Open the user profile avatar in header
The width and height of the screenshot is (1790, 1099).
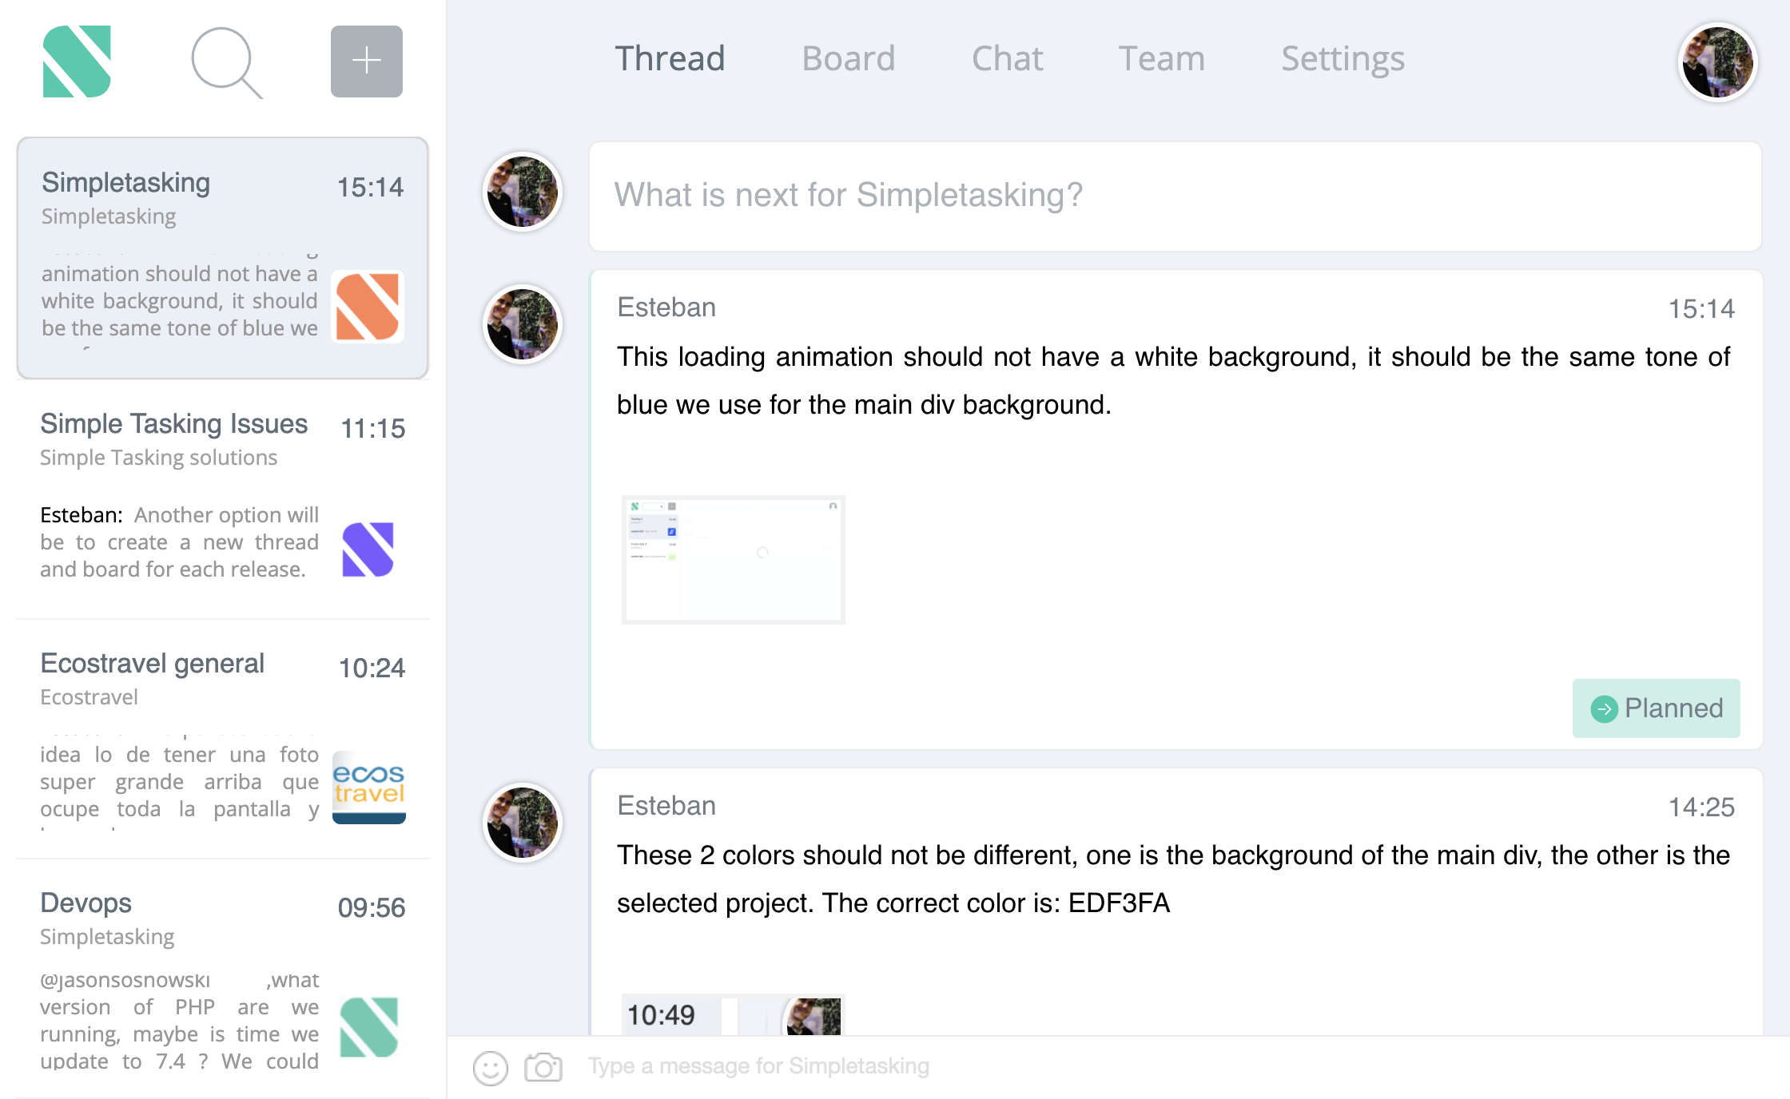(1717, 61)
